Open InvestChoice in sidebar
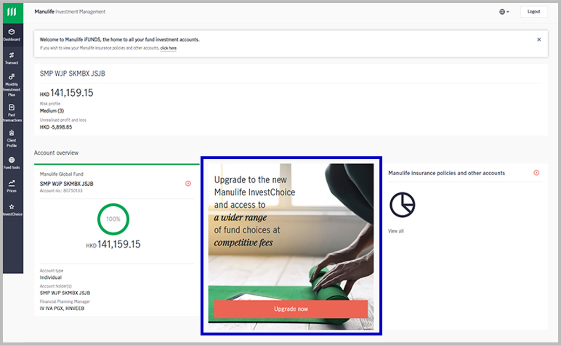Viewport: 561px width, 346px height. tap(12, 210)
